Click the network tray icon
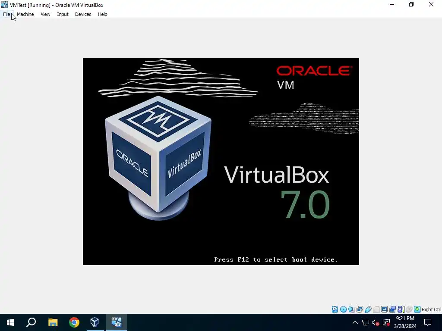 click(366, 322)
